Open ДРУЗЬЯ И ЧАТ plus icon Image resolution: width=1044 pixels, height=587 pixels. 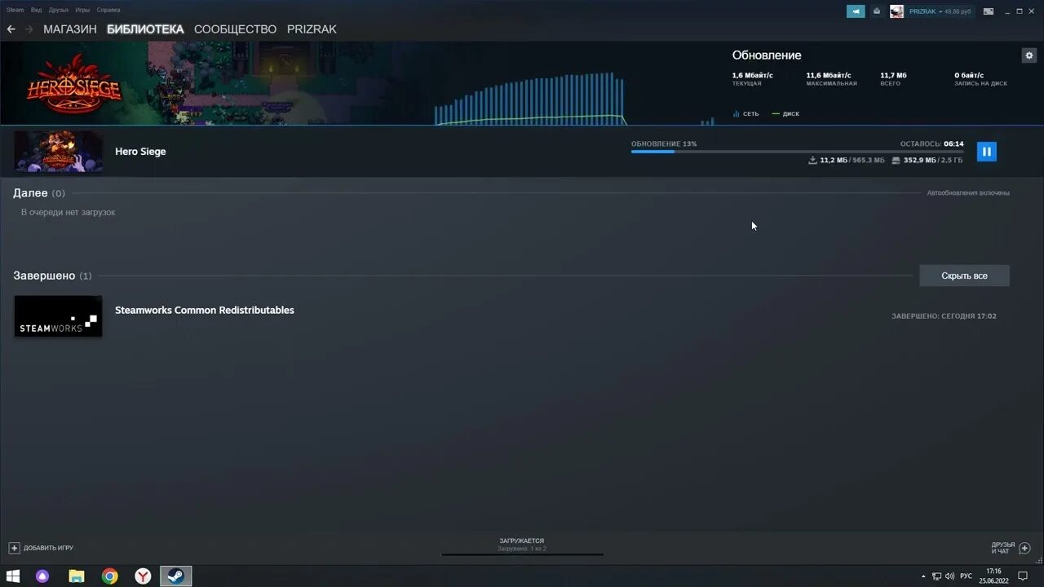pos(1025,548)
